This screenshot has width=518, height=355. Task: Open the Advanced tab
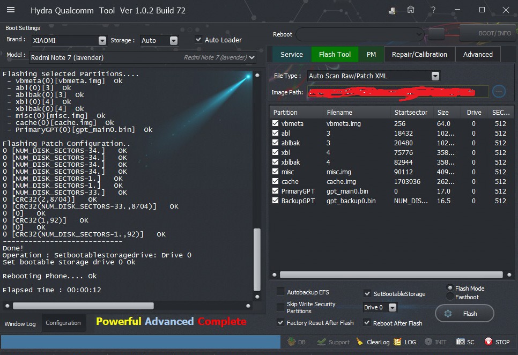point(478,55)
